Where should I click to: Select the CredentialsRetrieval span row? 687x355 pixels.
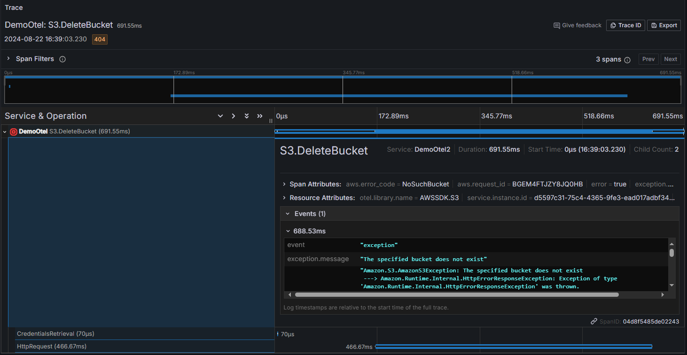point(55,333)
